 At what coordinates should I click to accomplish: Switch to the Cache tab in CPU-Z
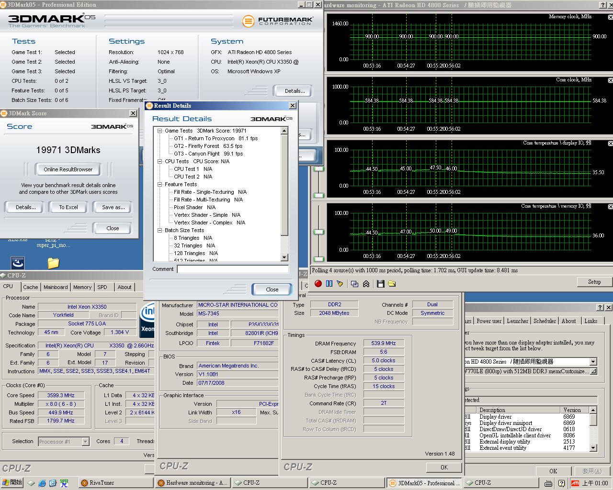31,287
